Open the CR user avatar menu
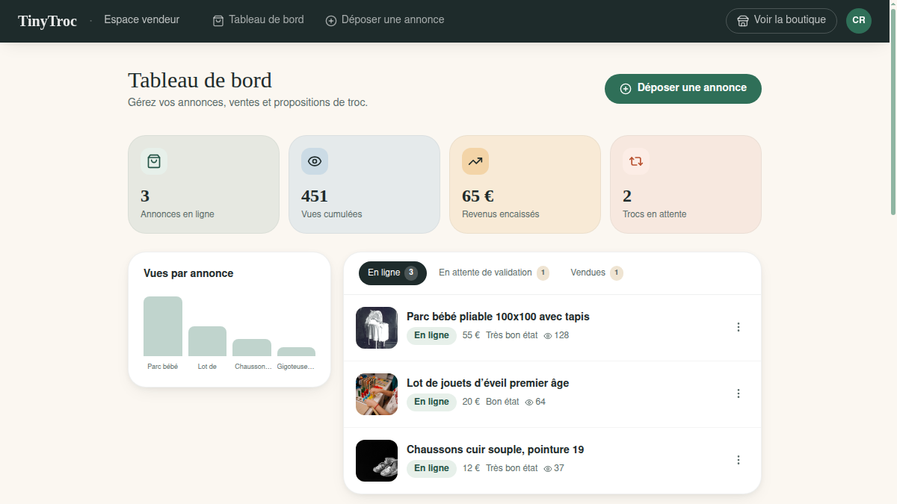The width and height of the screenshot is (897, 504). [859, 20]
